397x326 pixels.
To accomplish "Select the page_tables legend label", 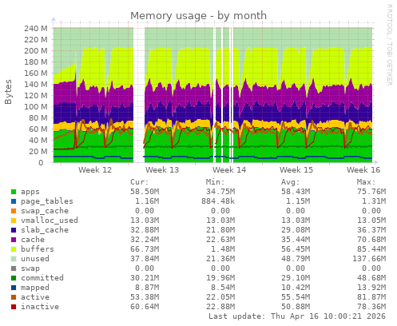I will pos(47,201).
